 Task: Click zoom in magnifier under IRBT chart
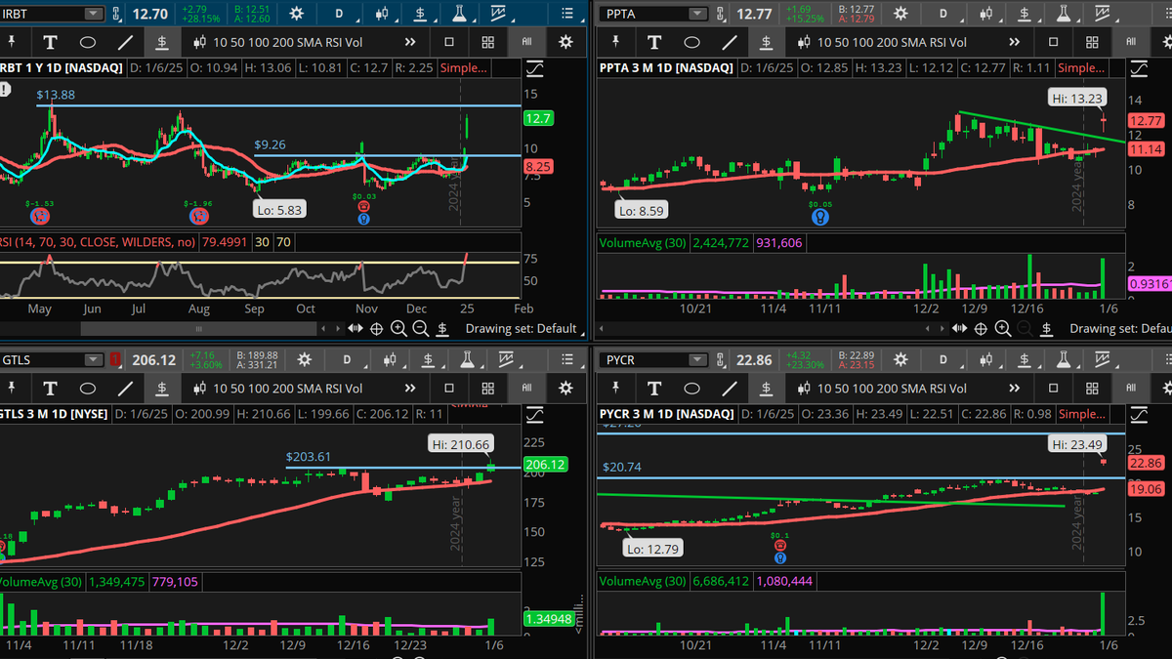tap(400, 329)
